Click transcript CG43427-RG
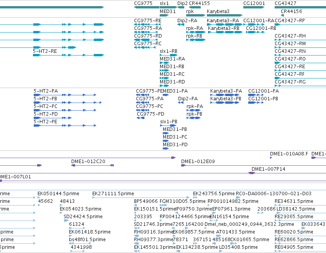 [x=290, y=82]
